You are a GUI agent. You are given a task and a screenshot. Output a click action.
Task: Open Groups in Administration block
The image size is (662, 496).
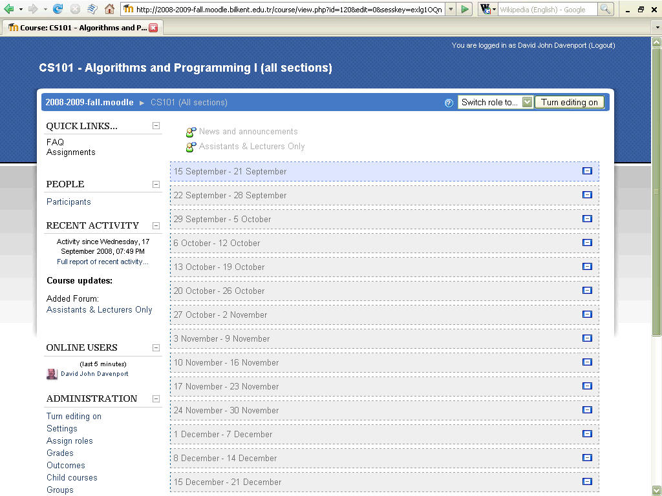(x=60, y=490)
